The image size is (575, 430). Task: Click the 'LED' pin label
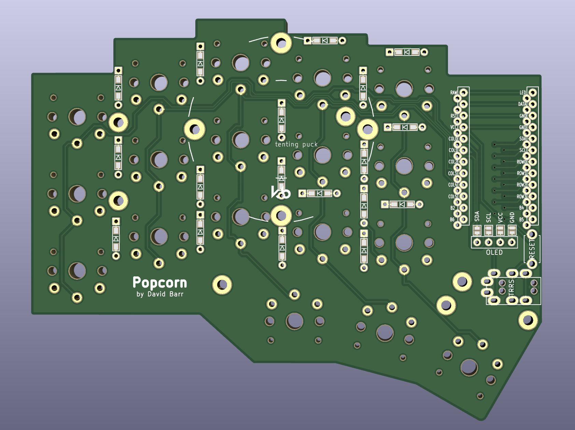coord(523,93)
